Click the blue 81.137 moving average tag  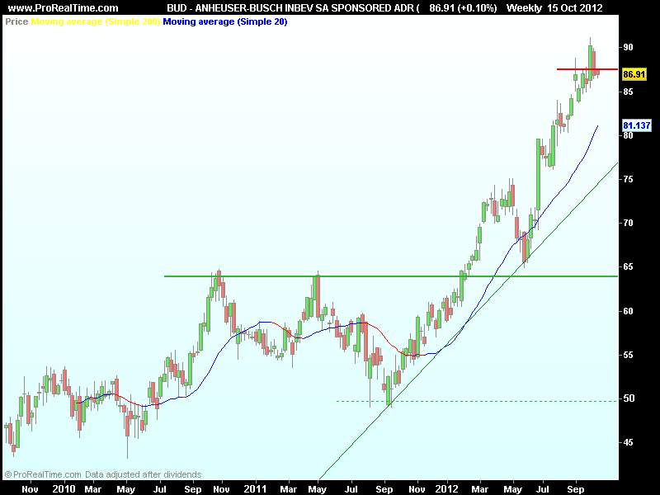pyautogui.click(x=637, y=125)
